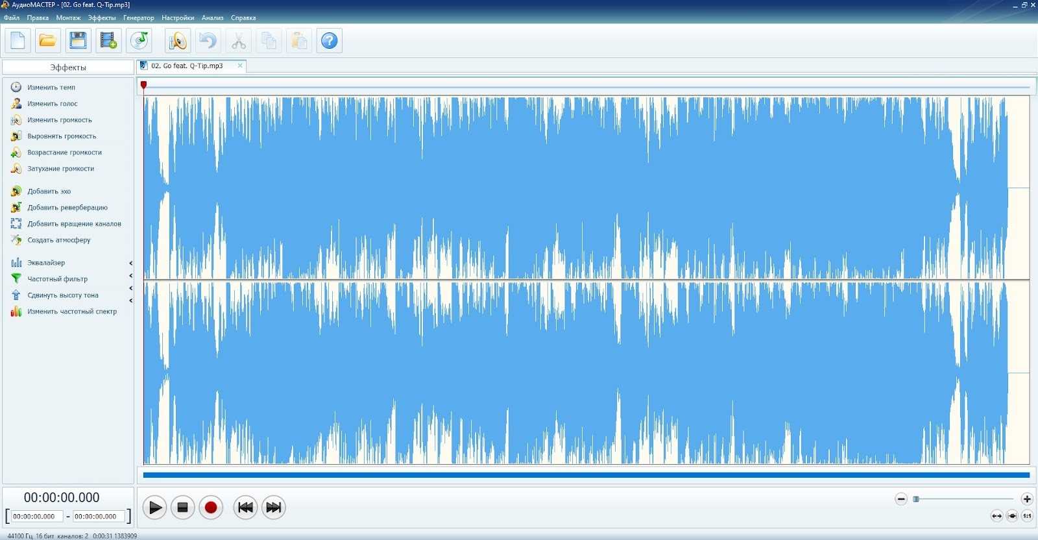Click the extract audio from video icon
The width and height of the screenshot is (1038, 540).
pyautogui.click(x=108, y=41)
